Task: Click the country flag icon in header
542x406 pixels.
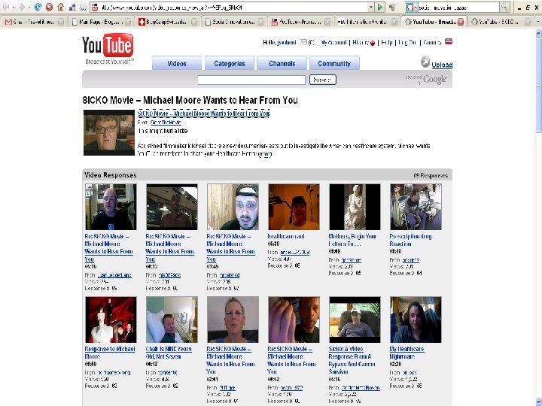Action: click(449, 41)
